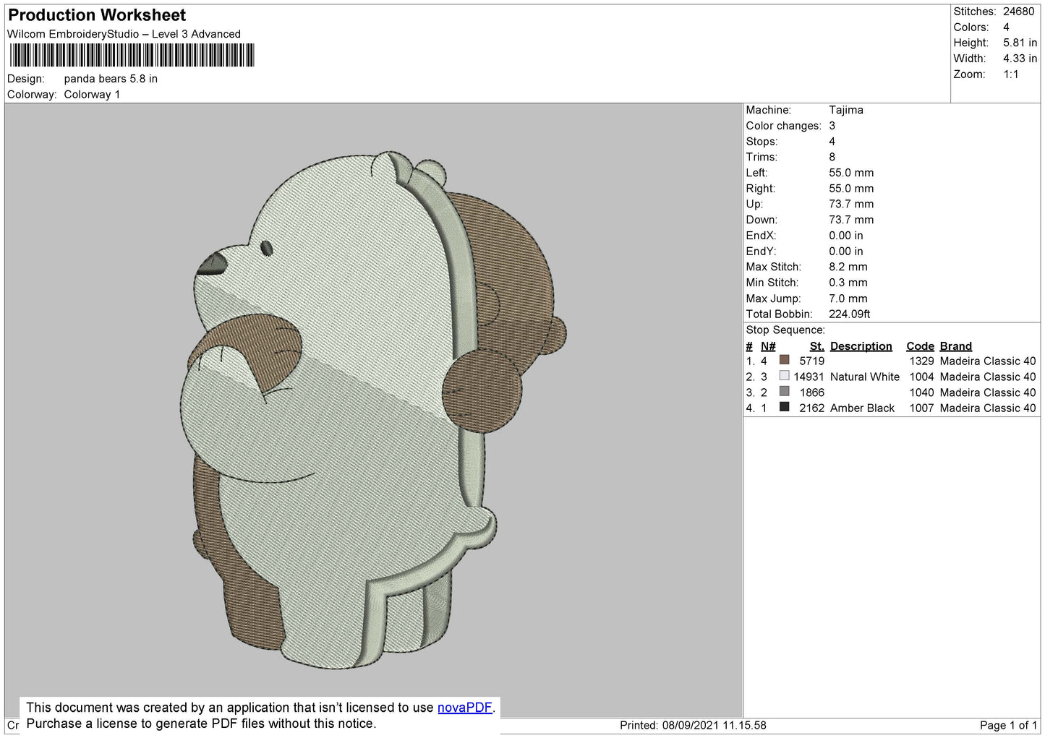Click the Production Worksheet title

tap(97, 15)
